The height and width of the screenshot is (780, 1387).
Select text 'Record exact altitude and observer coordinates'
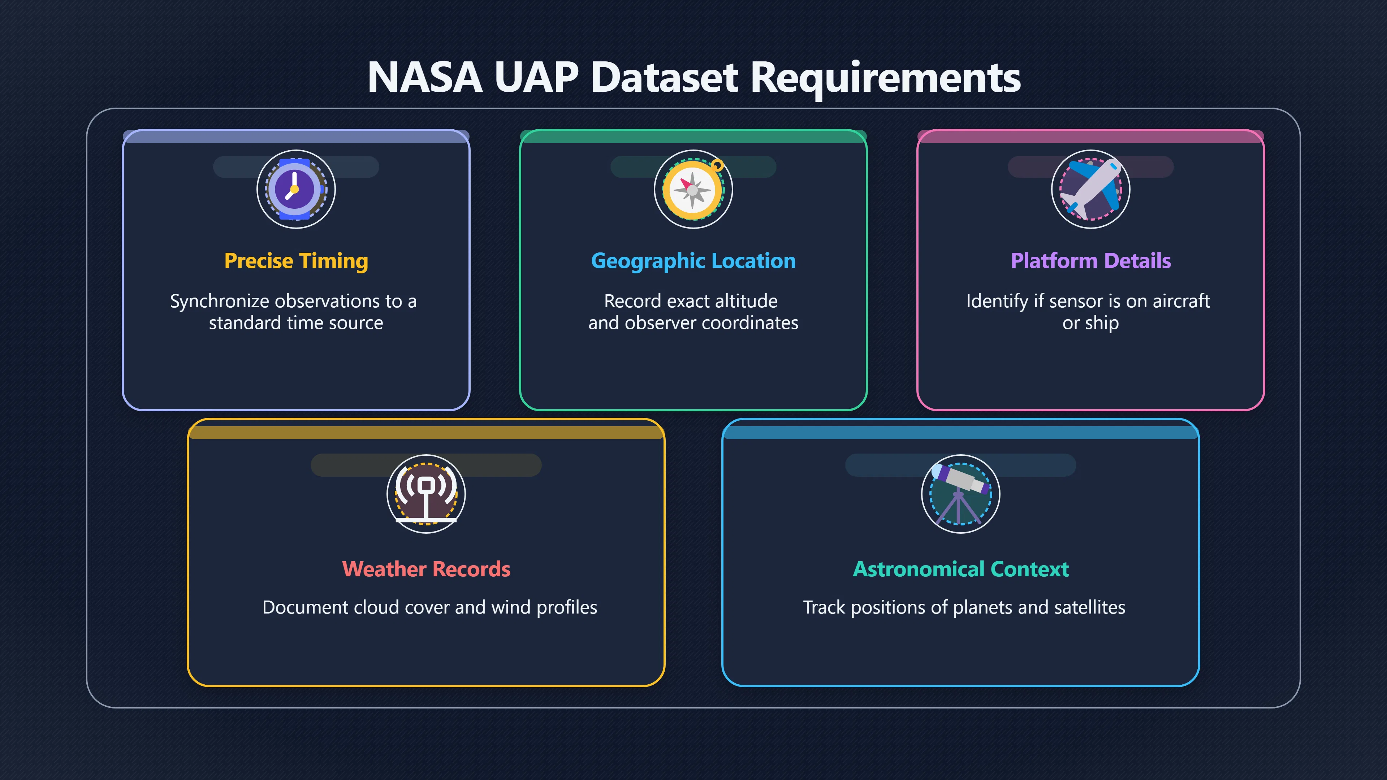(x=693, y=312)
